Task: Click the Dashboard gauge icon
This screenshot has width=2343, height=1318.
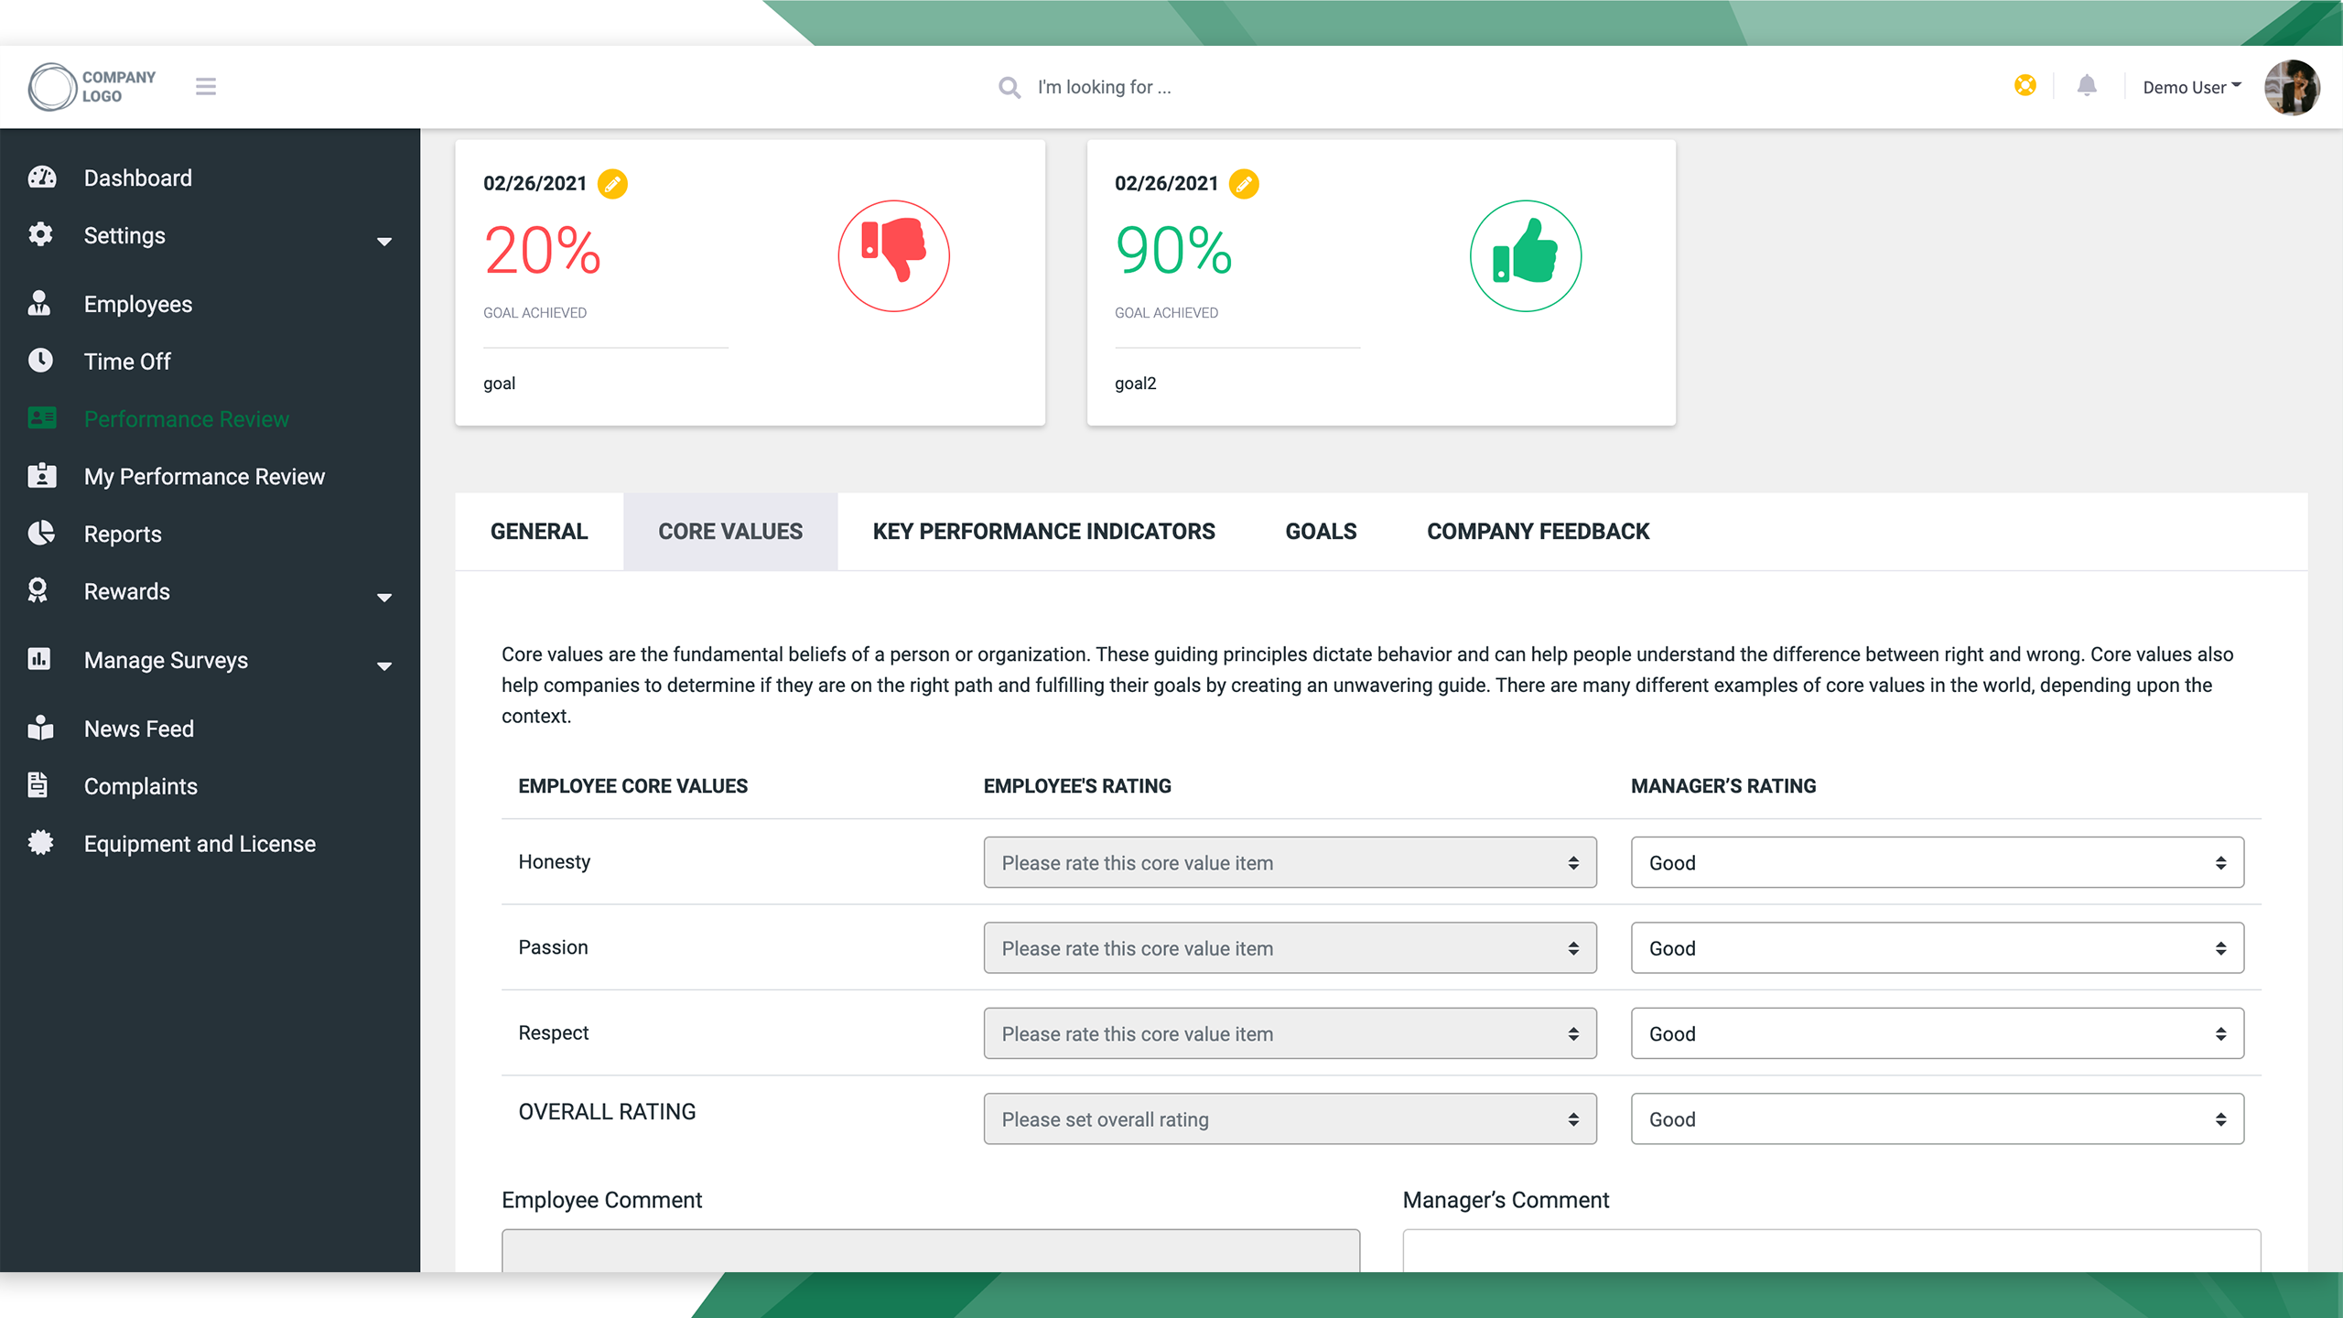Action: coord(41,178)
